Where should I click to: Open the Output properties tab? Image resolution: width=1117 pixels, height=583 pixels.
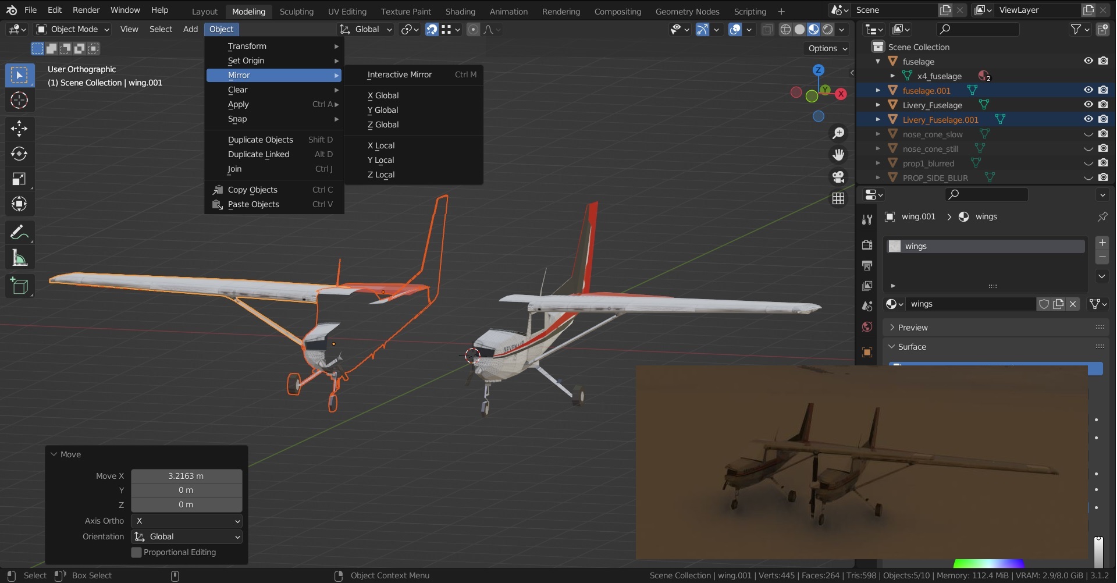[x=867, y=265]
